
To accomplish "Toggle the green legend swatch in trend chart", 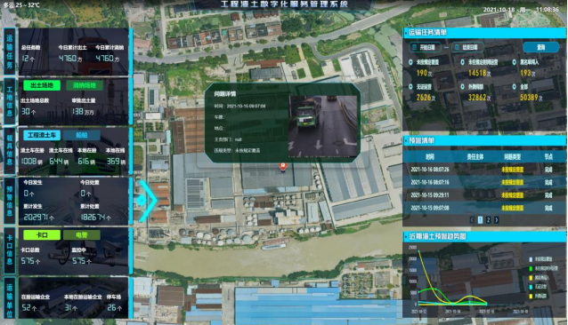I will coord(531,269).
